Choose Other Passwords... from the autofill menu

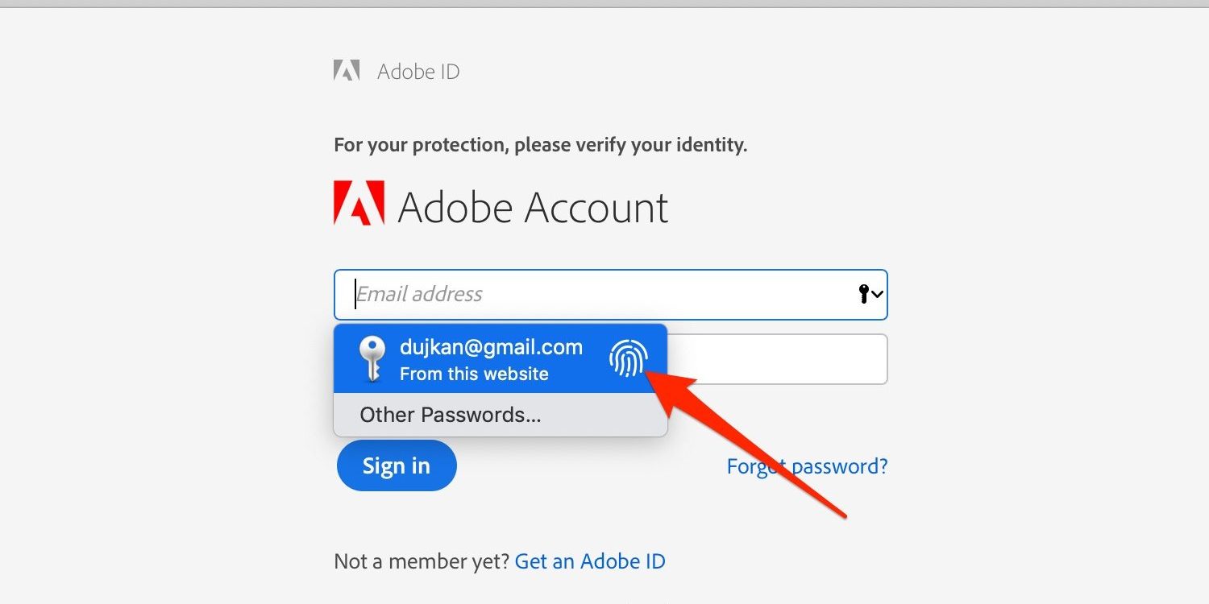(x=451, y=415)
